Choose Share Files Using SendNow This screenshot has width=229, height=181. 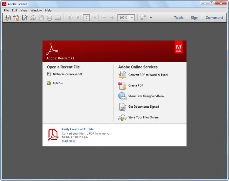(x=146, y=96)
